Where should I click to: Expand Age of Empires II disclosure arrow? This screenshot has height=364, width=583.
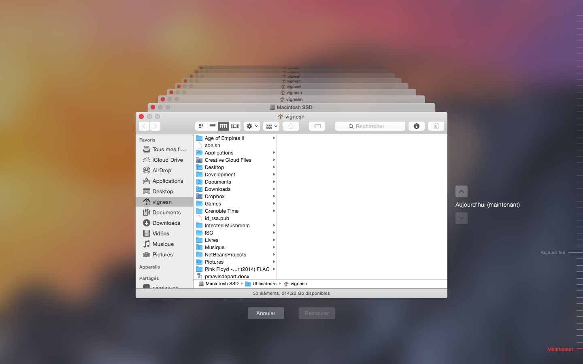pyautogui.click(x=274, y=138)
